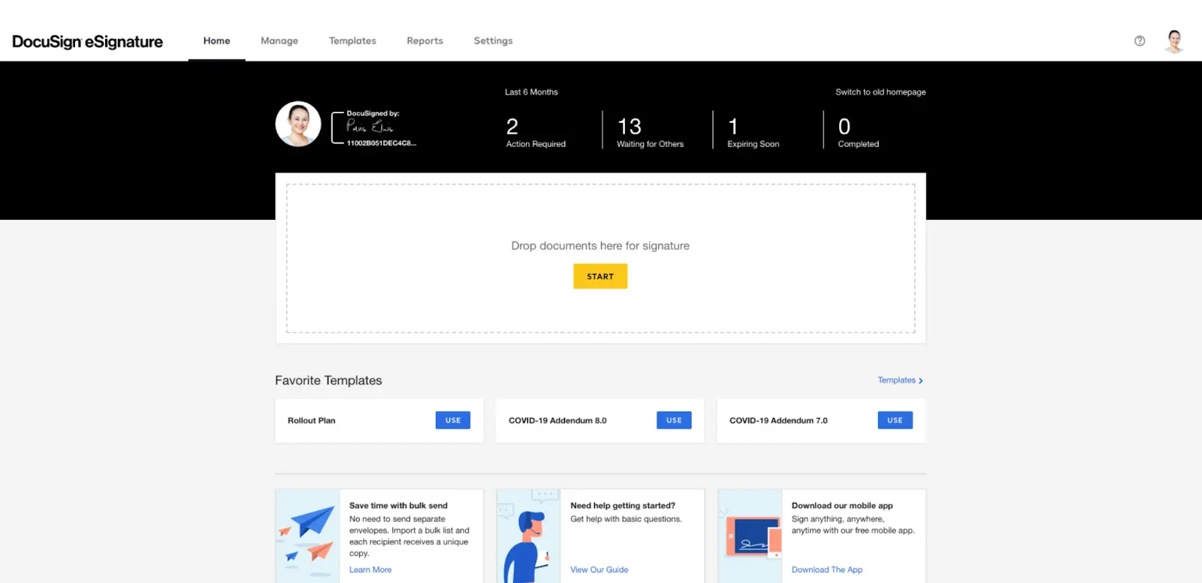The width and height of the screenshot is (1202, 583).
Task: Open the View Our Guide link
Action: pyautogui.click(x=599, y=569)
